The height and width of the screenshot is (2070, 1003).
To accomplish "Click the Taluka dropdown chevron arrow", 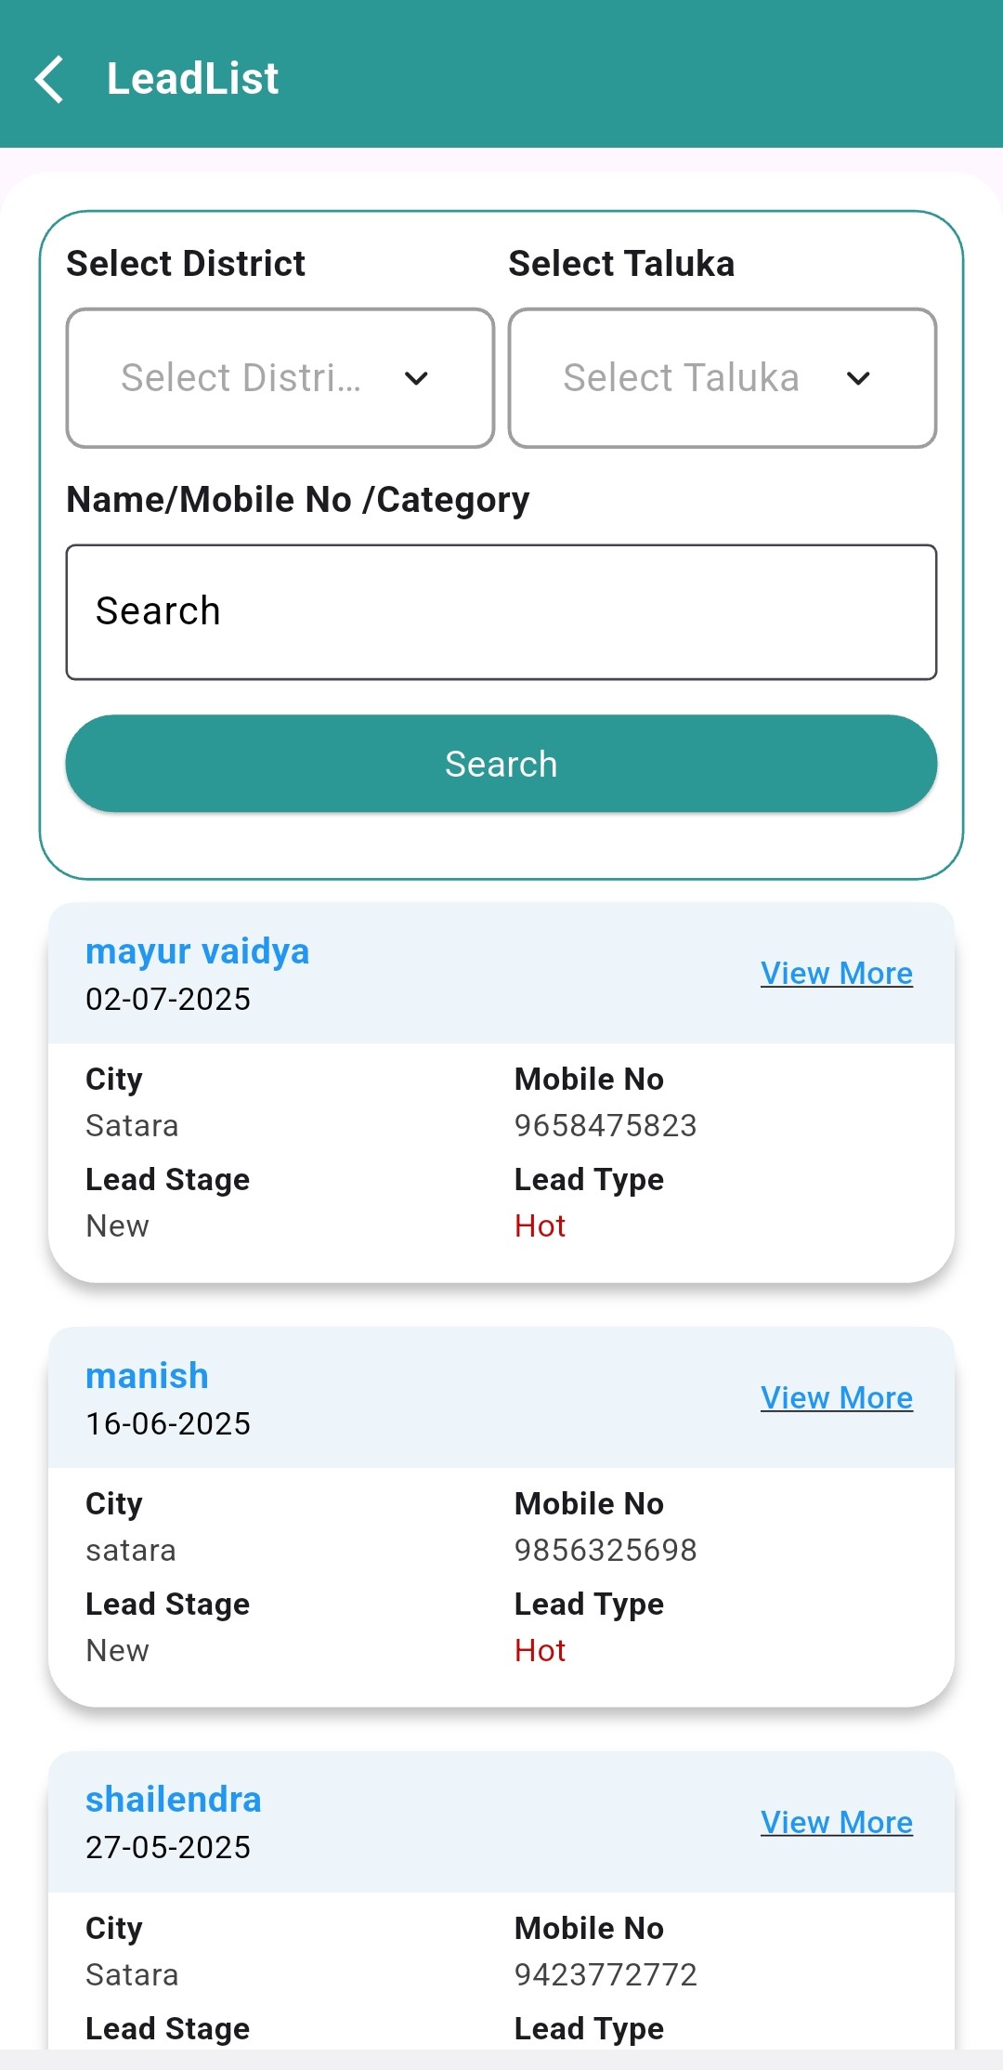I will 859,378.
